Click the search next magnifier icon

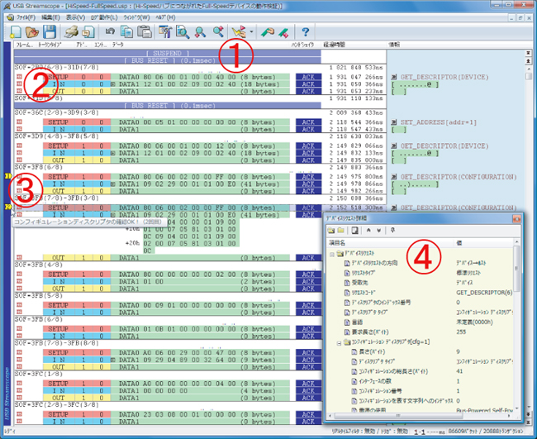click(x=218, y=32)
